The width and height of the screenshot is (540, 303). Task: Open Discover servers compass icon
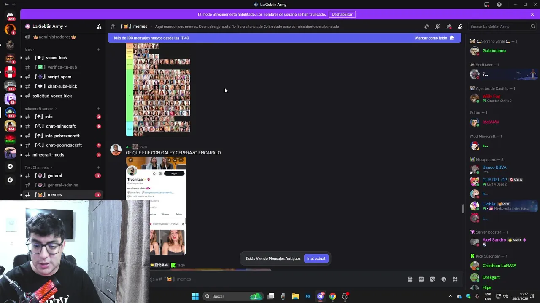coord(10,180)
